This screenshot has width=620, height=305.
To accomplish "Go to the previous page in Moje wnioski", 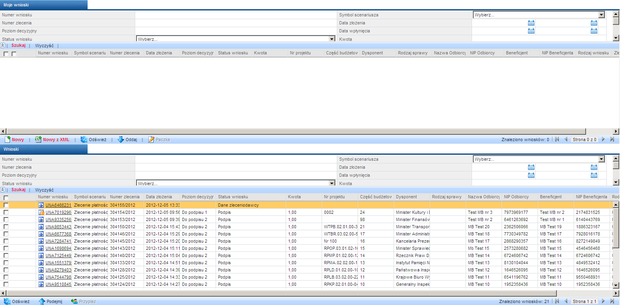I will pyautogui.click(x=566, y=140).
